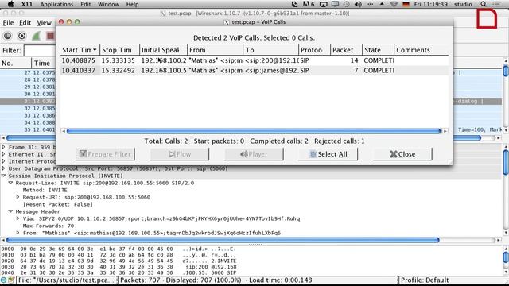Screen dimensions: 509x286
Task: Select packet 27 in the packet list
Action: [x=28, y=72]
